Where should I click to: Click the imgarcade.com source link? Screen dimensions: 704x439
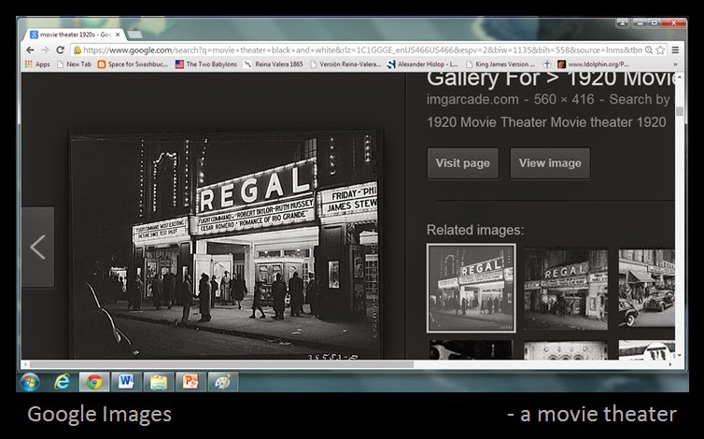[x=472, y=99]
